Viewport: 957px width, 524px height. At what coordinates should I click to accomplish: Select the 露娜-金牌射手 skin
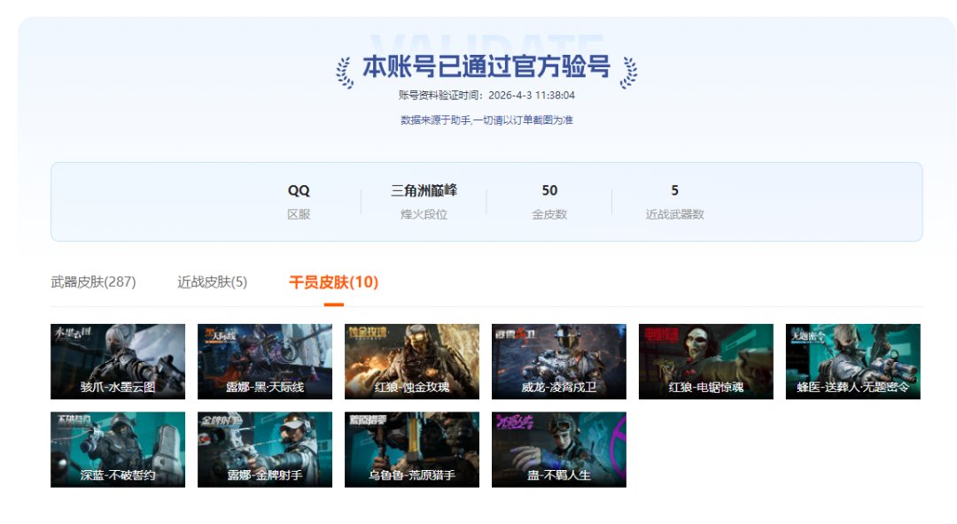point(263,450)
